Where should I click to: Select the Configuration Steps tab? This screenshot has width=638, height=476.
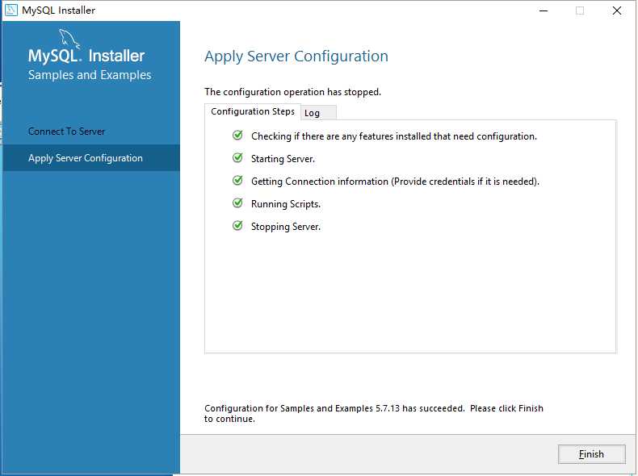pos(252,112)
